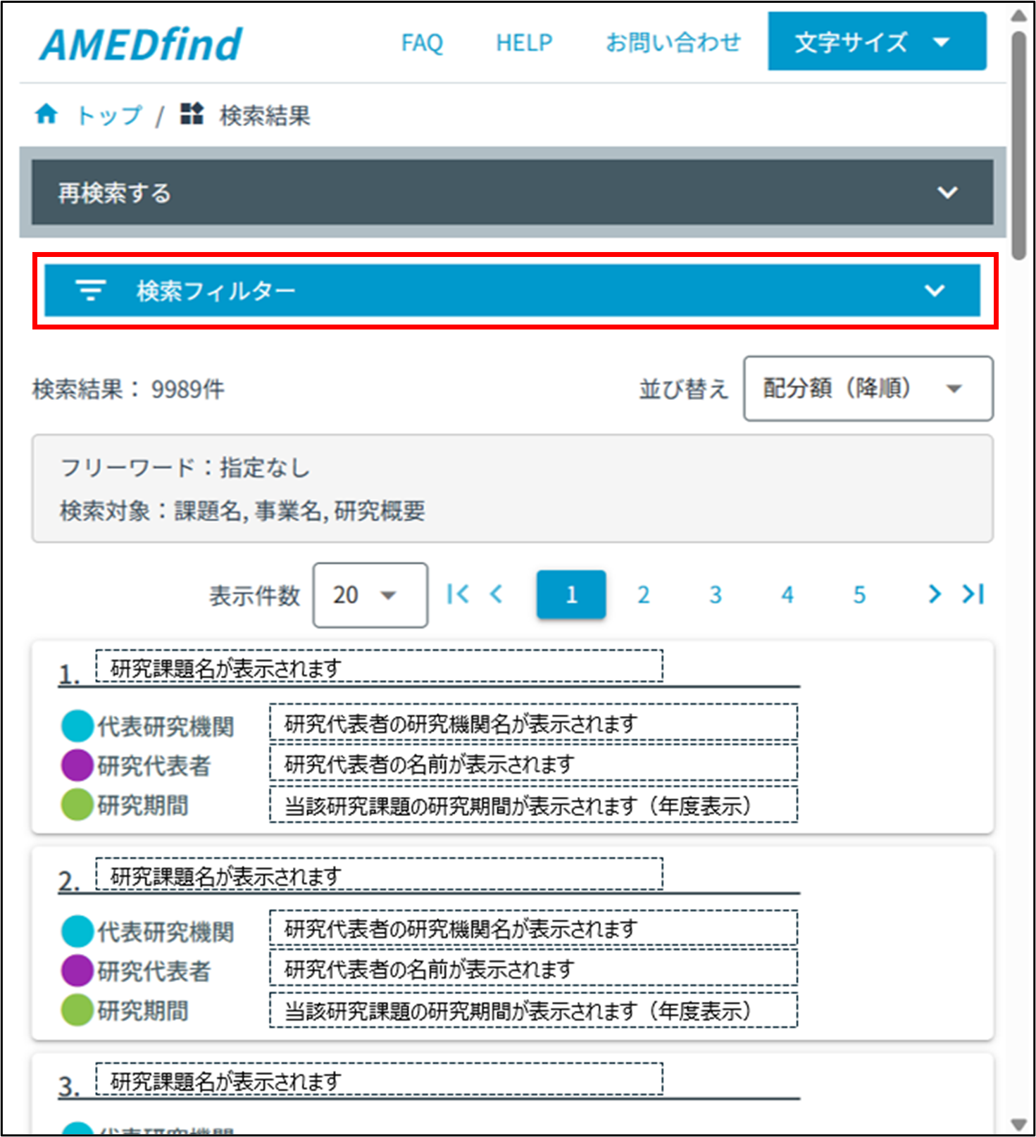
Task: Open the 表示件数 dropdown showing 20
Action: pos(370,595)
